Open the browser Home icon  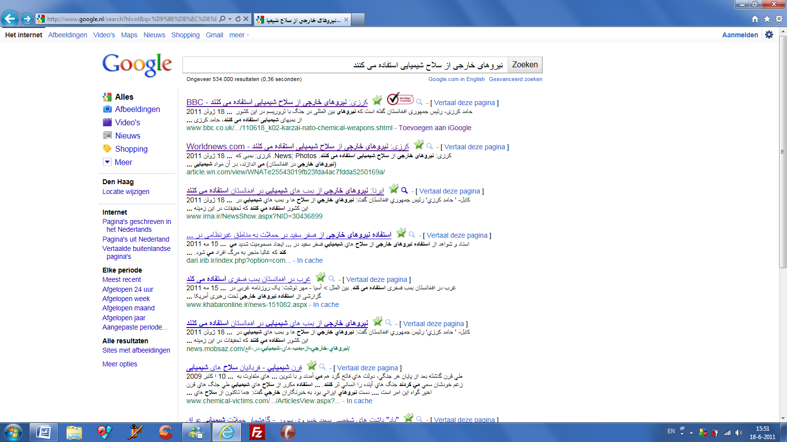tap(755, 19)
